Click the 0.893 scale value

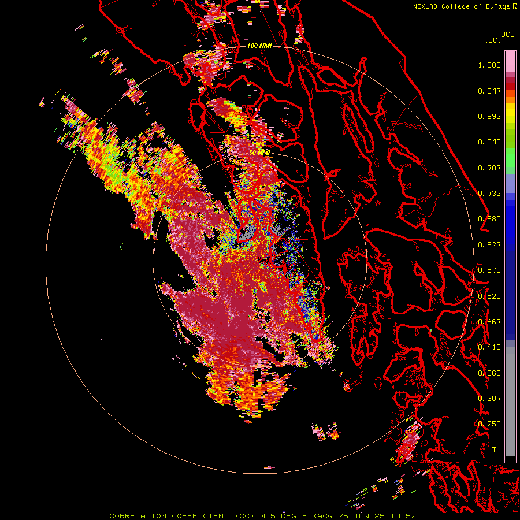489,116
